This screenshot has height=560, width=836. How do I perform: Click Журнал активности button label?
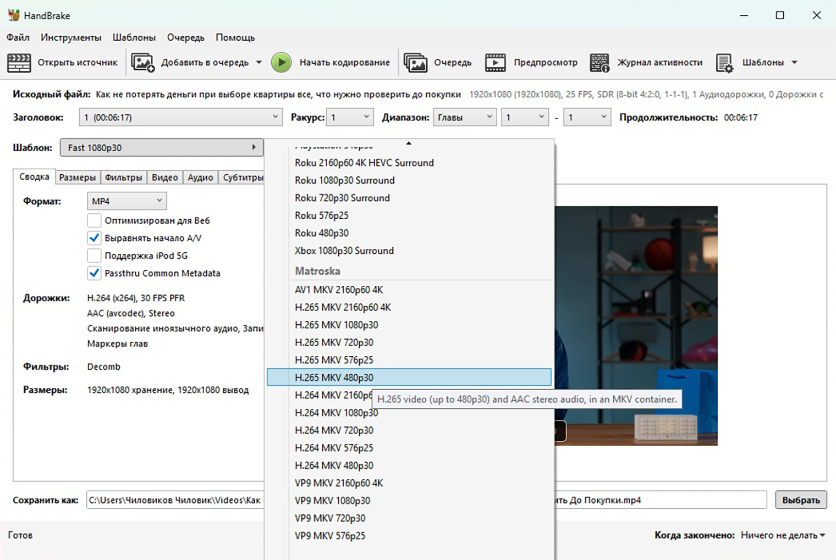click(x=660, y=63)
